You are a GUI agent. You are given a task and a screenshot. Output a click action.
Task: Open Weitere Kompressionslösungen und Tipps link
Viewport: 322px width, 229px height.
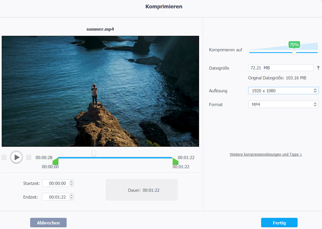tap(266, 155)
